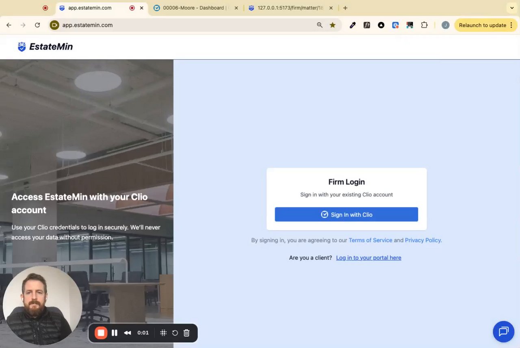Click the eyedropper extension icon
This screenshot has width=520, height=348.
353,25
